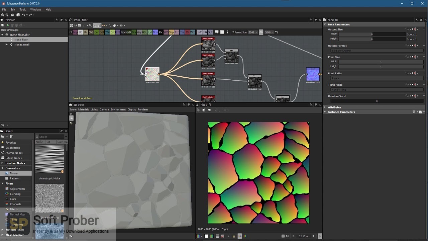This screenshot has width=428, height=241.
Task: Expand stones_small graph in Explorer
Action: pyautogui.click(x=6, y=45)
